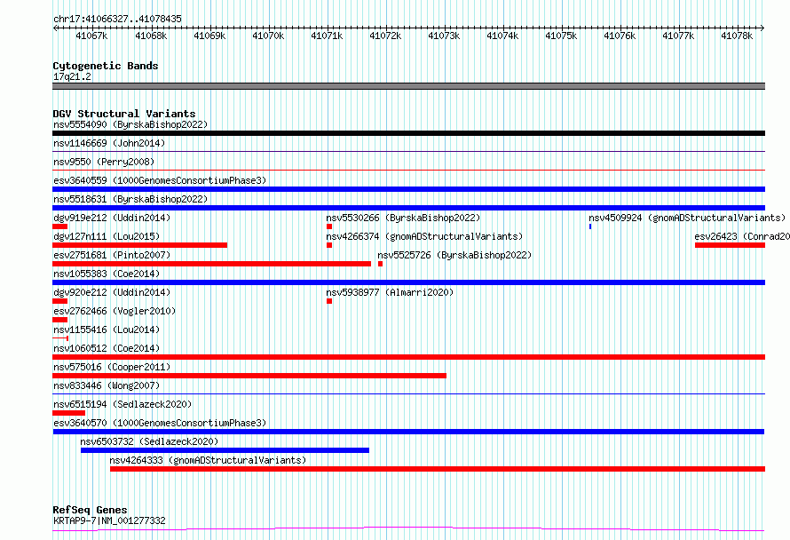This screenshot has height=540, width=790.
Task: Click the nsv5530266 (ByrskaBishop2022) label
Action: [x=403, y=218]
